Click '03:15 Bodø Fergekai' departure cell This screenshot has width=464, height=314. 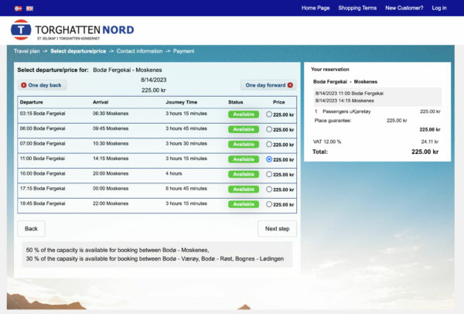click(x=43, y=114)
